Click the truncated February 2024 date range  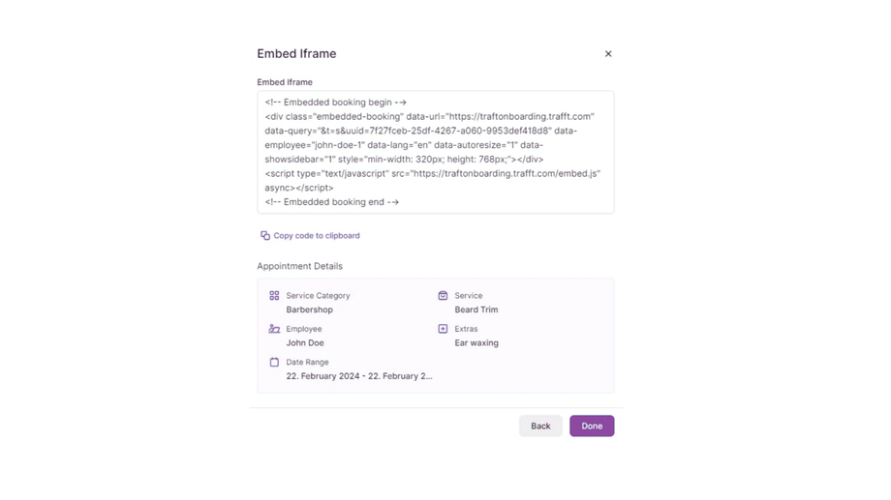coord(359,376)
